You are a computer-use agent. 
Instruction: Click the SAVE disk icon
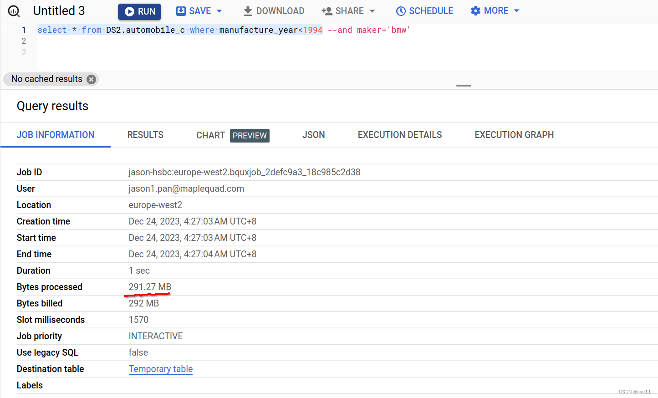click(x=181, y=11)
